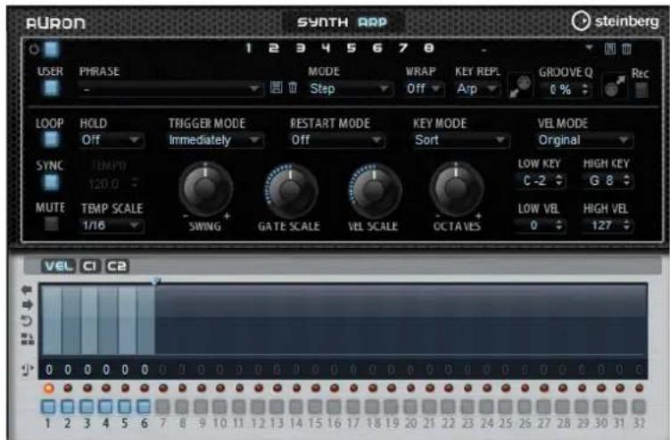Click the OCTAVES knob
Viewport: 670px width, 440px height.
click(x=457, y=189)
